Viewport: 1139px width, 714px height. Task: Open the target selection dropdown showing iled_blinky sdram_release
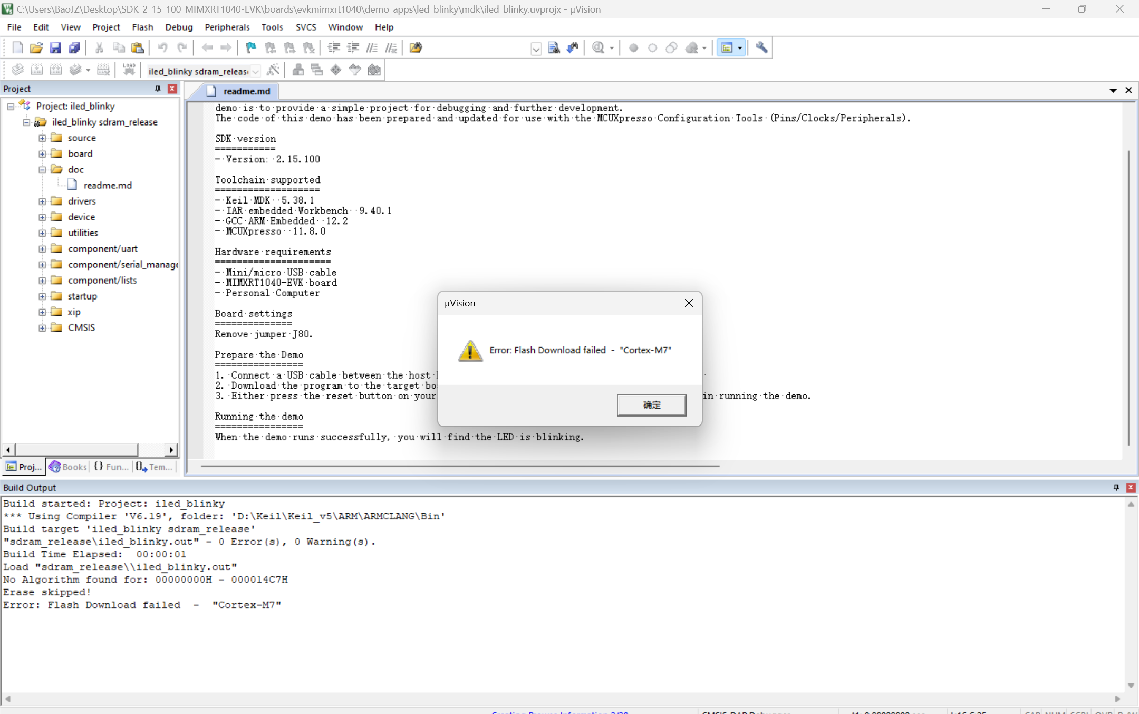point(255,71)
